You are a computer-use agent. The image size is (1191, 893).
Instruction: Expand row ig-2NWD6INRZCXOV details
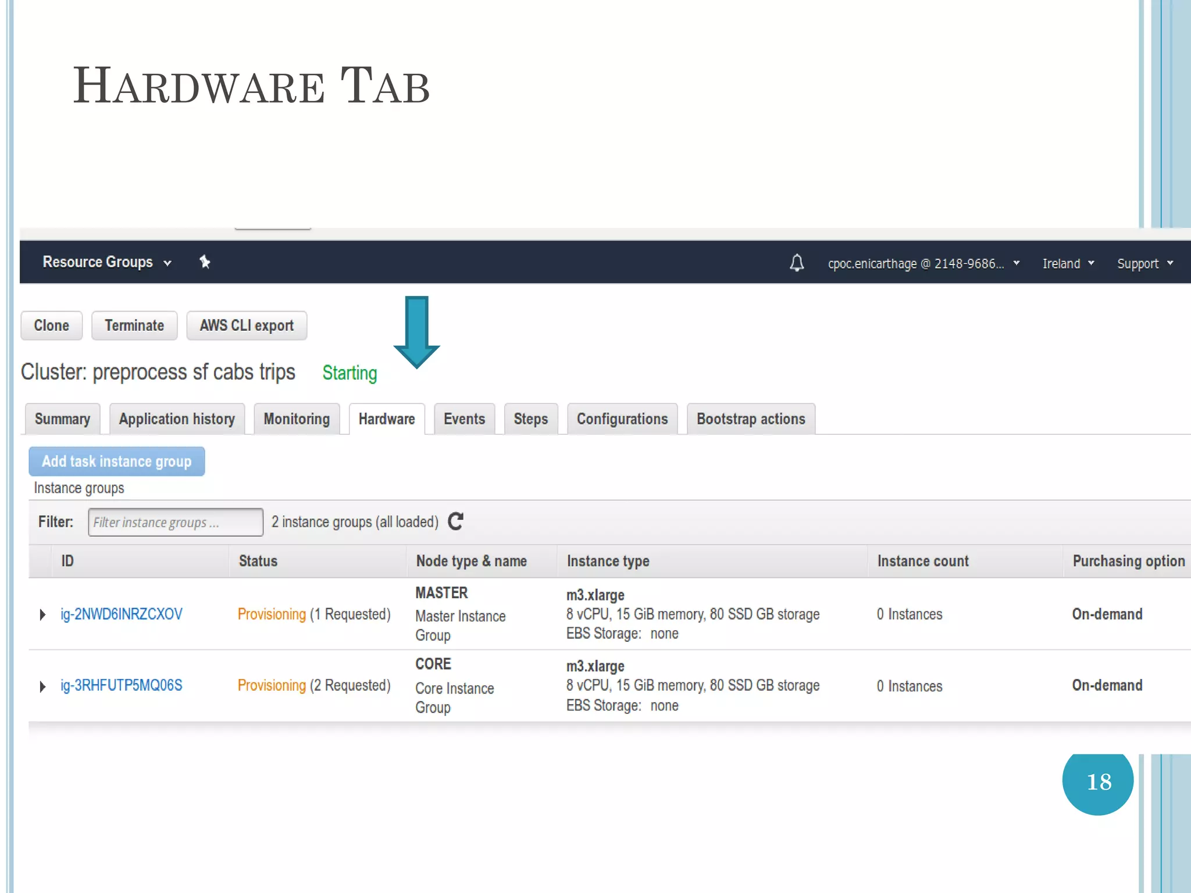(x=42, y=615)
